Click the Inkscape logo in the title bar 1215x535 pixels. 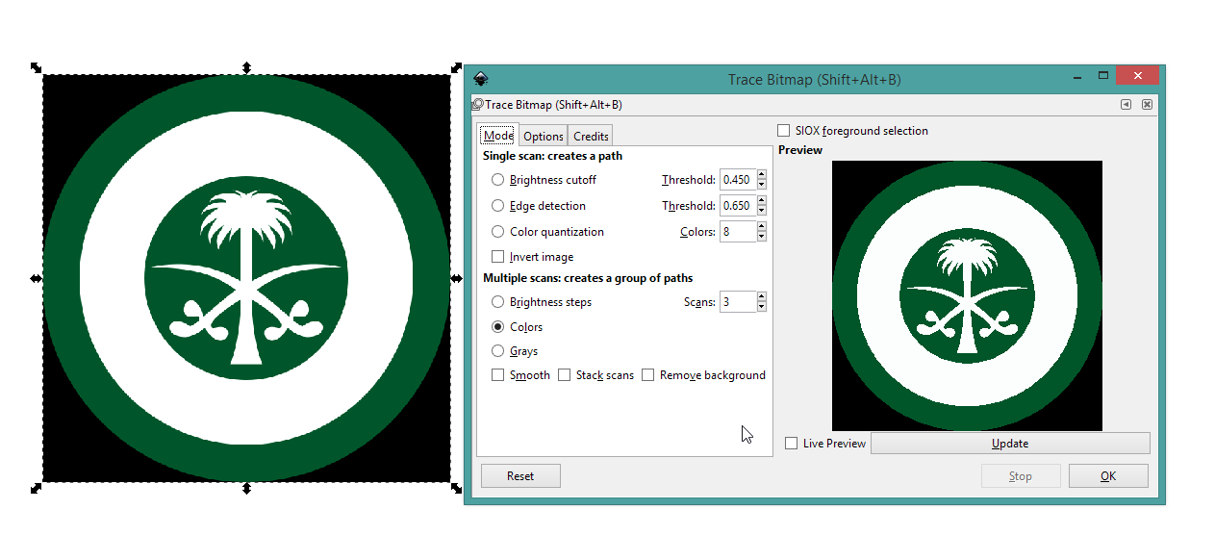(x=480, y=79)
